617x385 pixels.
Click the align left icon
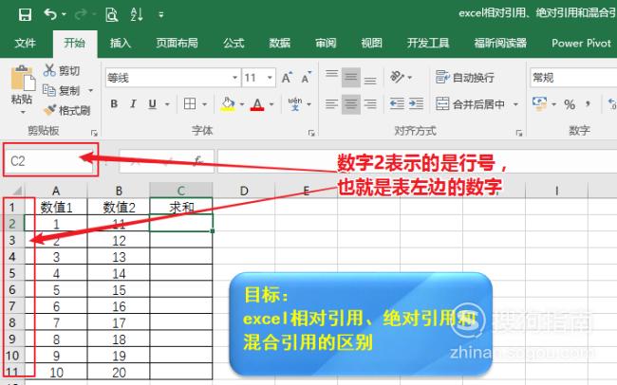(x=331, y=104)
